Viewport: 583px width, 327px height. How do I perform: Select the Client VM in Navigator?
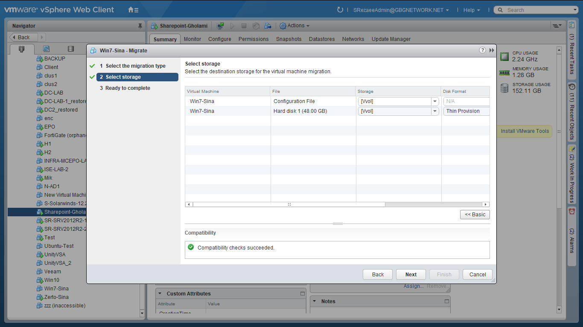[51, 67]
